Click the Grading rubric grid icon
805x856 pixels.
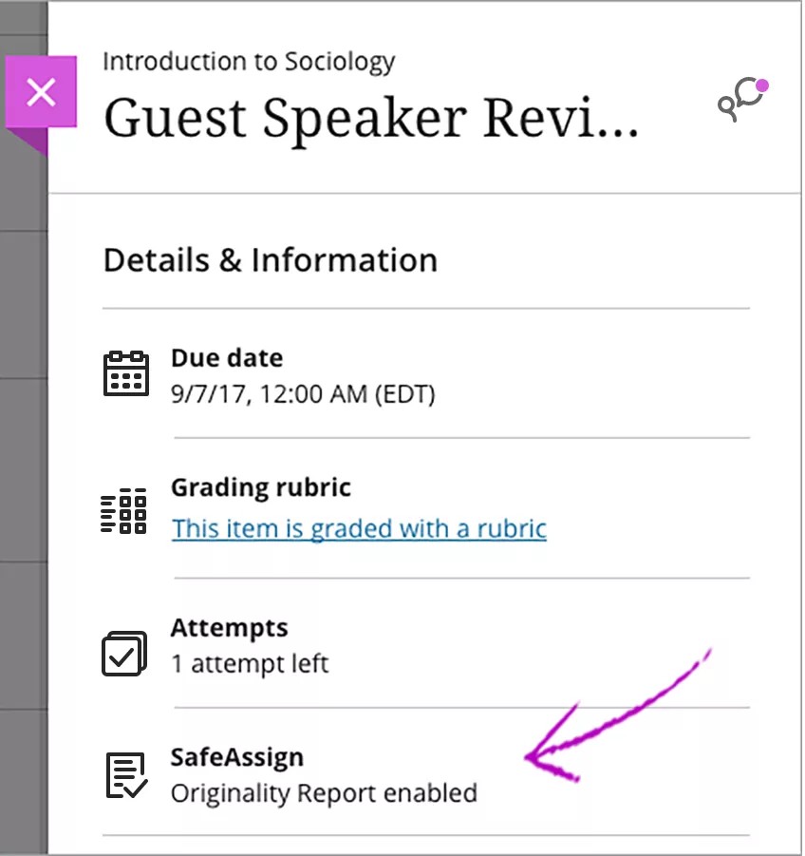pyautogui.click(x=124, y=513)
